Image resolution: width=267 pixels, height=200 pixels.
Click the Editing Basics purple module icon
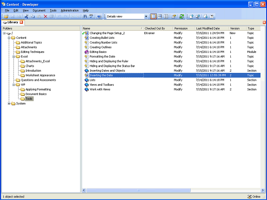click(x=87, y=52)
